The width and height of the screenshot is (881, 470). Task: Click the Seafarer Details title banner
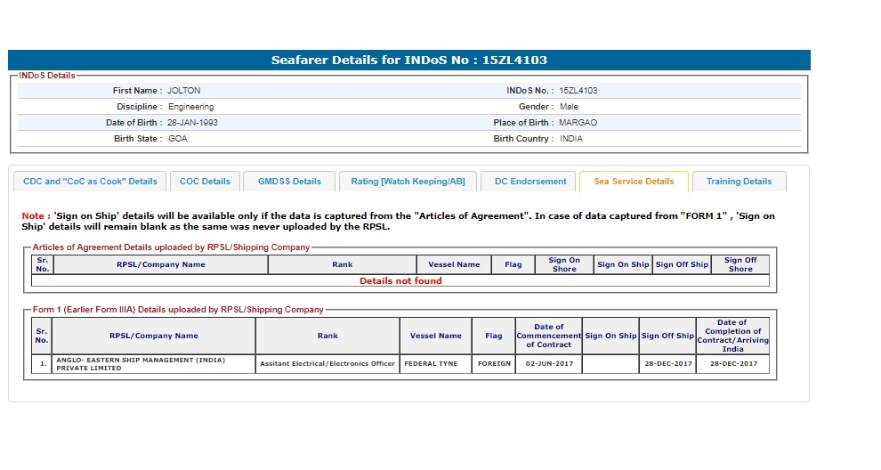point(409,61)
